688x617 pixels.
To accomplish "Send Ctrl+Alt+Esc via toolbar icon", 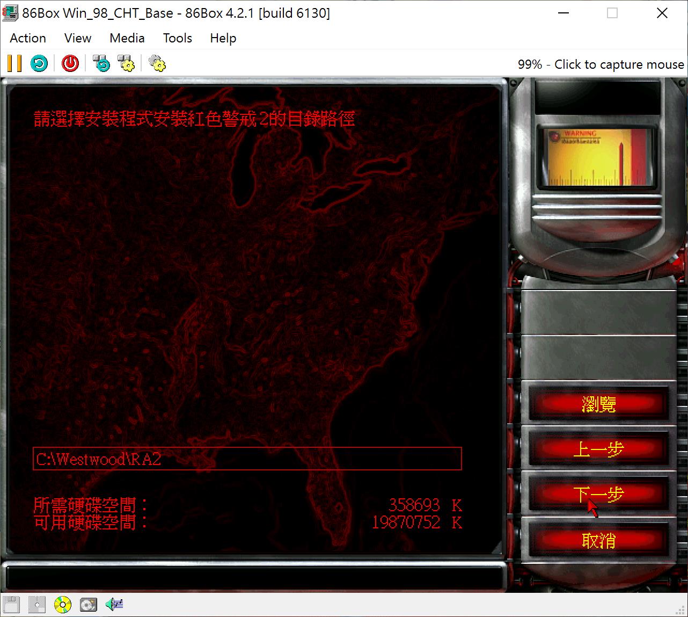I will click(126, 63).
